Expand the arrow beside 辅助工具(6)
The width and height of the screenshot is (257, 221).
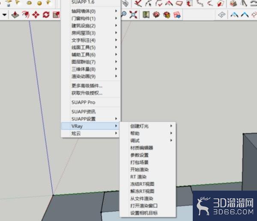tap(116, 54)
